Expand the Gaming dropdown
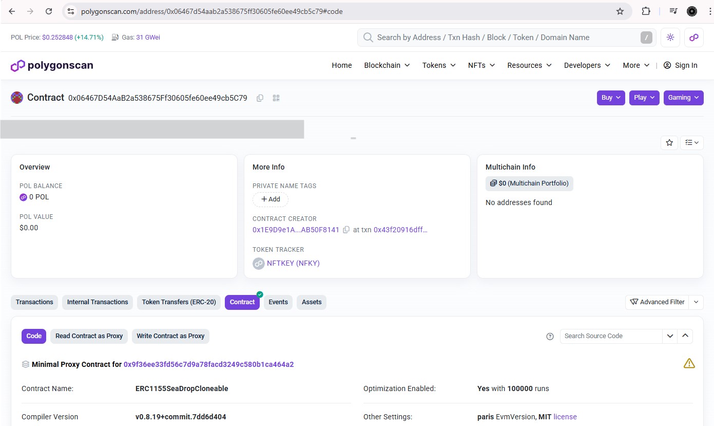The width and height of the screenshot is (714, 426). pos(683,98)
